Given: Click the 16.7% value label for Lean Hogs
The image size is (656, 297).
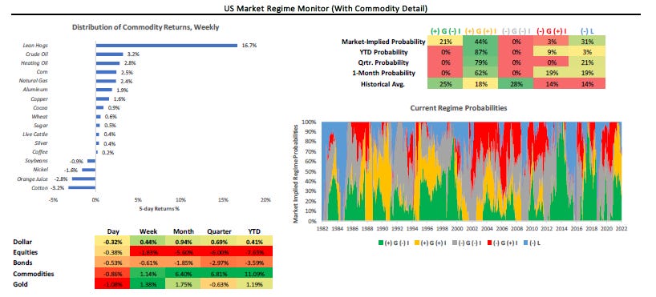Looking at the screenshot, I should [249, 45].
